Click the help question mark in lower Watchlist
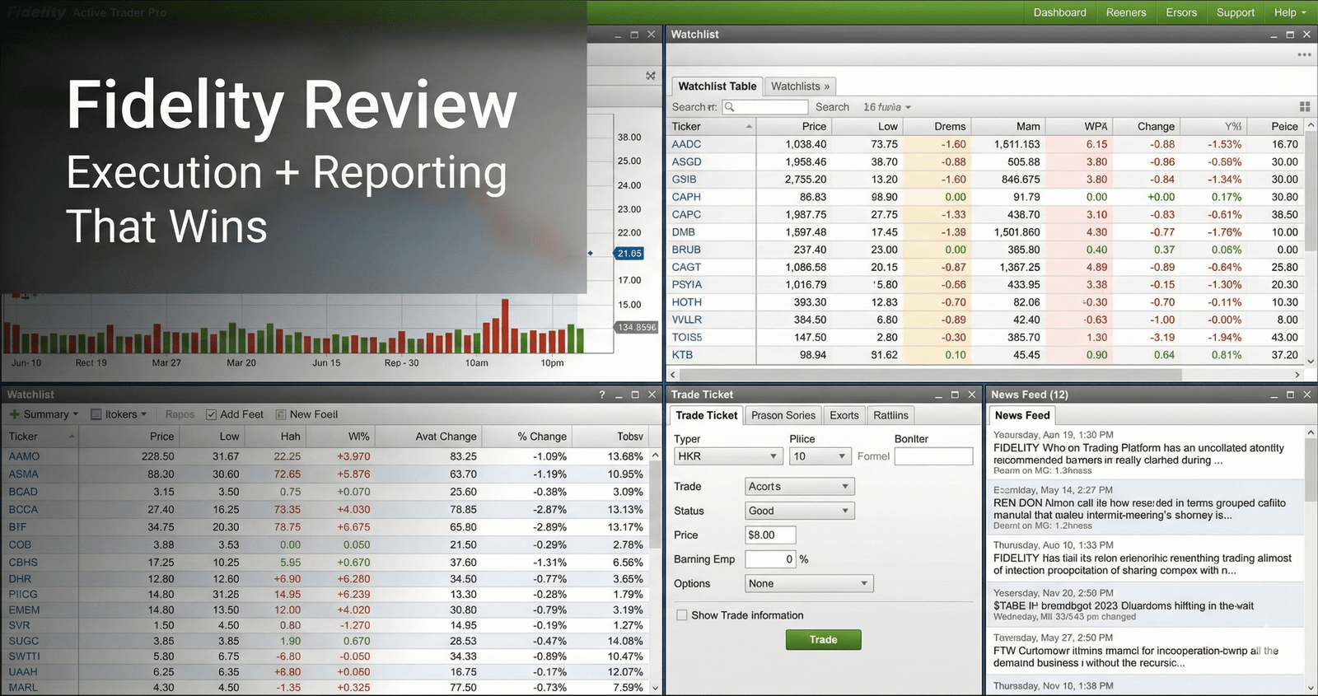 click(x=602, y=395)
